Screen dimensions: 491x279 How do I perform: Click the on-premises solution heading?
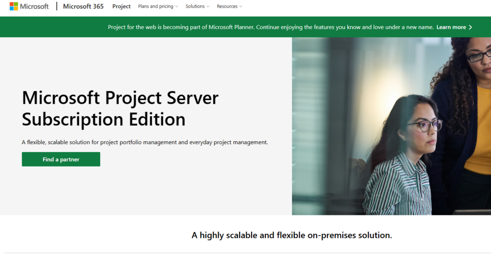[292, 235]
